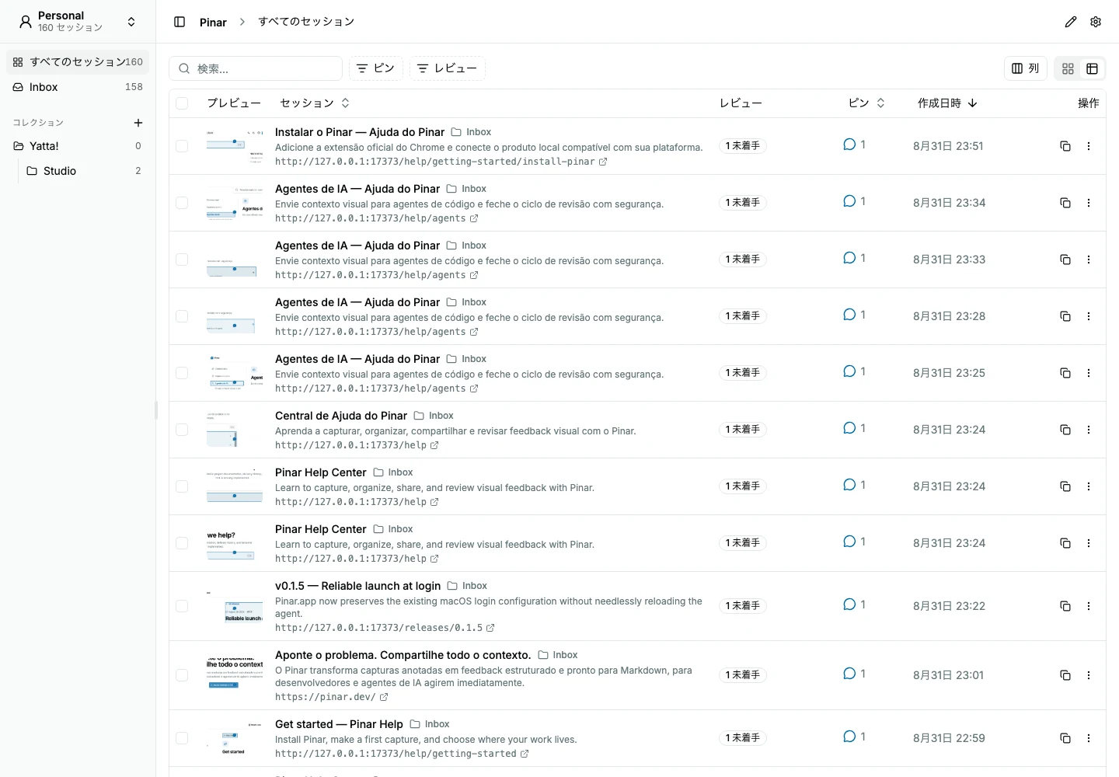Screen dimensions: 1119x777
Task: Check the Instalar o Pinar row checkbox
Action: click(182, 146)
